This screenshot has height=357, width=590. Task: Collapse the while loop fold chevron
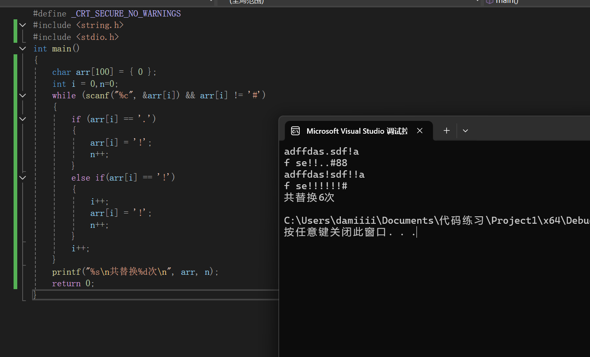(x=23, y=95)
